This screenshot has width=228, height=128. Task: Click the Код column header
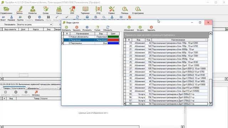coord(149,40)
